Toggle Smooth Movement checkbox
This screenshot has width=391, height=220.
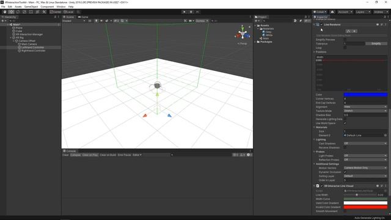[x=345, y=211]
